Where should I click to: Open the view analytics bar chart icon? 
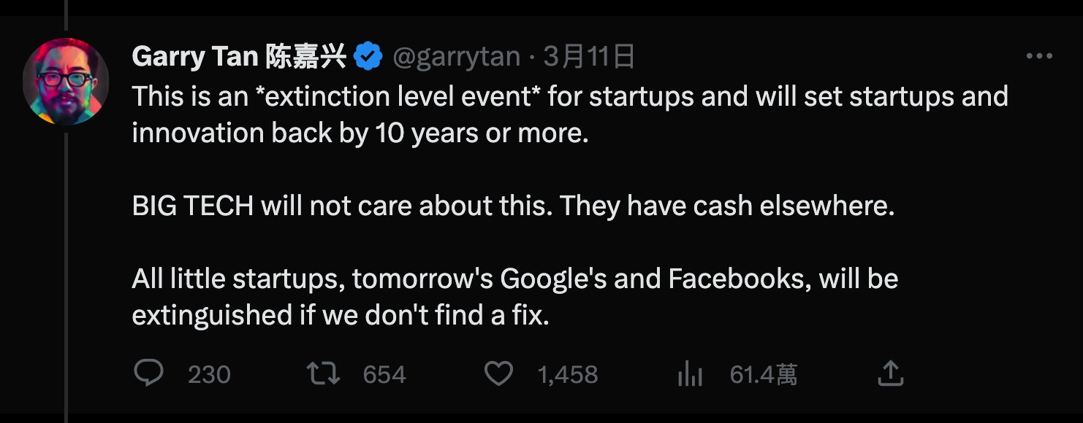coord(690,375)
